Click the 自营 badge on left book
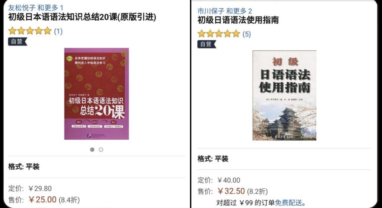The width and height of the screenshot is (382, 208). (x=18, y=41)
